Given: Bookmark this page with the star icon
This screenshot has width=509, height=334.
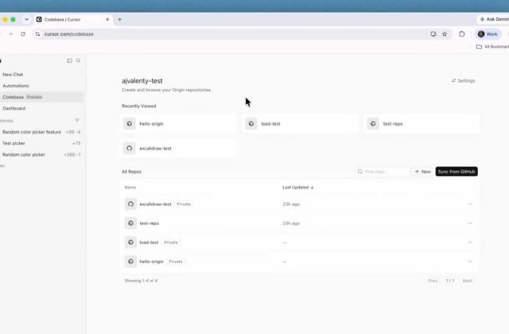Looking at the screenshot, I should (x=445, y=33).
